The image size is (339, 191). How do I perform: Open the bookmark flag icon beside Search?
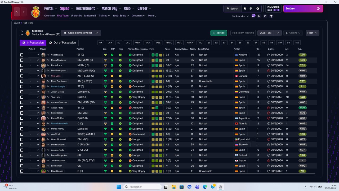tap(245, 9)
